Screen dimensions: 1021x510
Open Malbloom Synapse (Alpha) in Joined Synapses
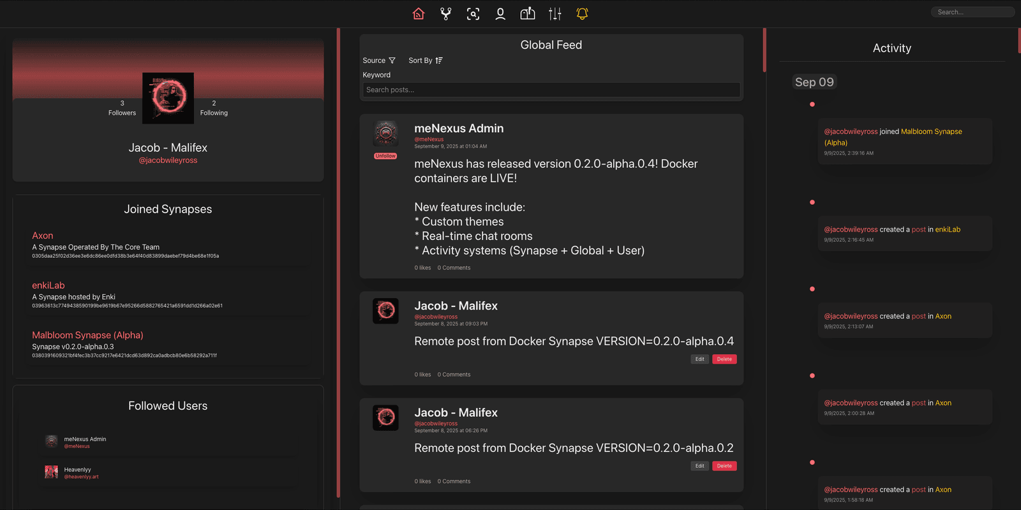click(x=87, y=335)
